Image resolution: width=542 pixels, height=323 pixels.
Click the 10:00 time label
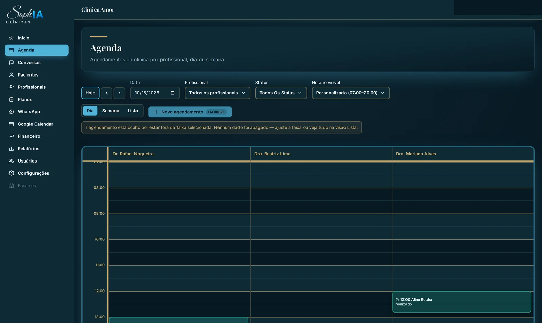[x=100, y=239]
